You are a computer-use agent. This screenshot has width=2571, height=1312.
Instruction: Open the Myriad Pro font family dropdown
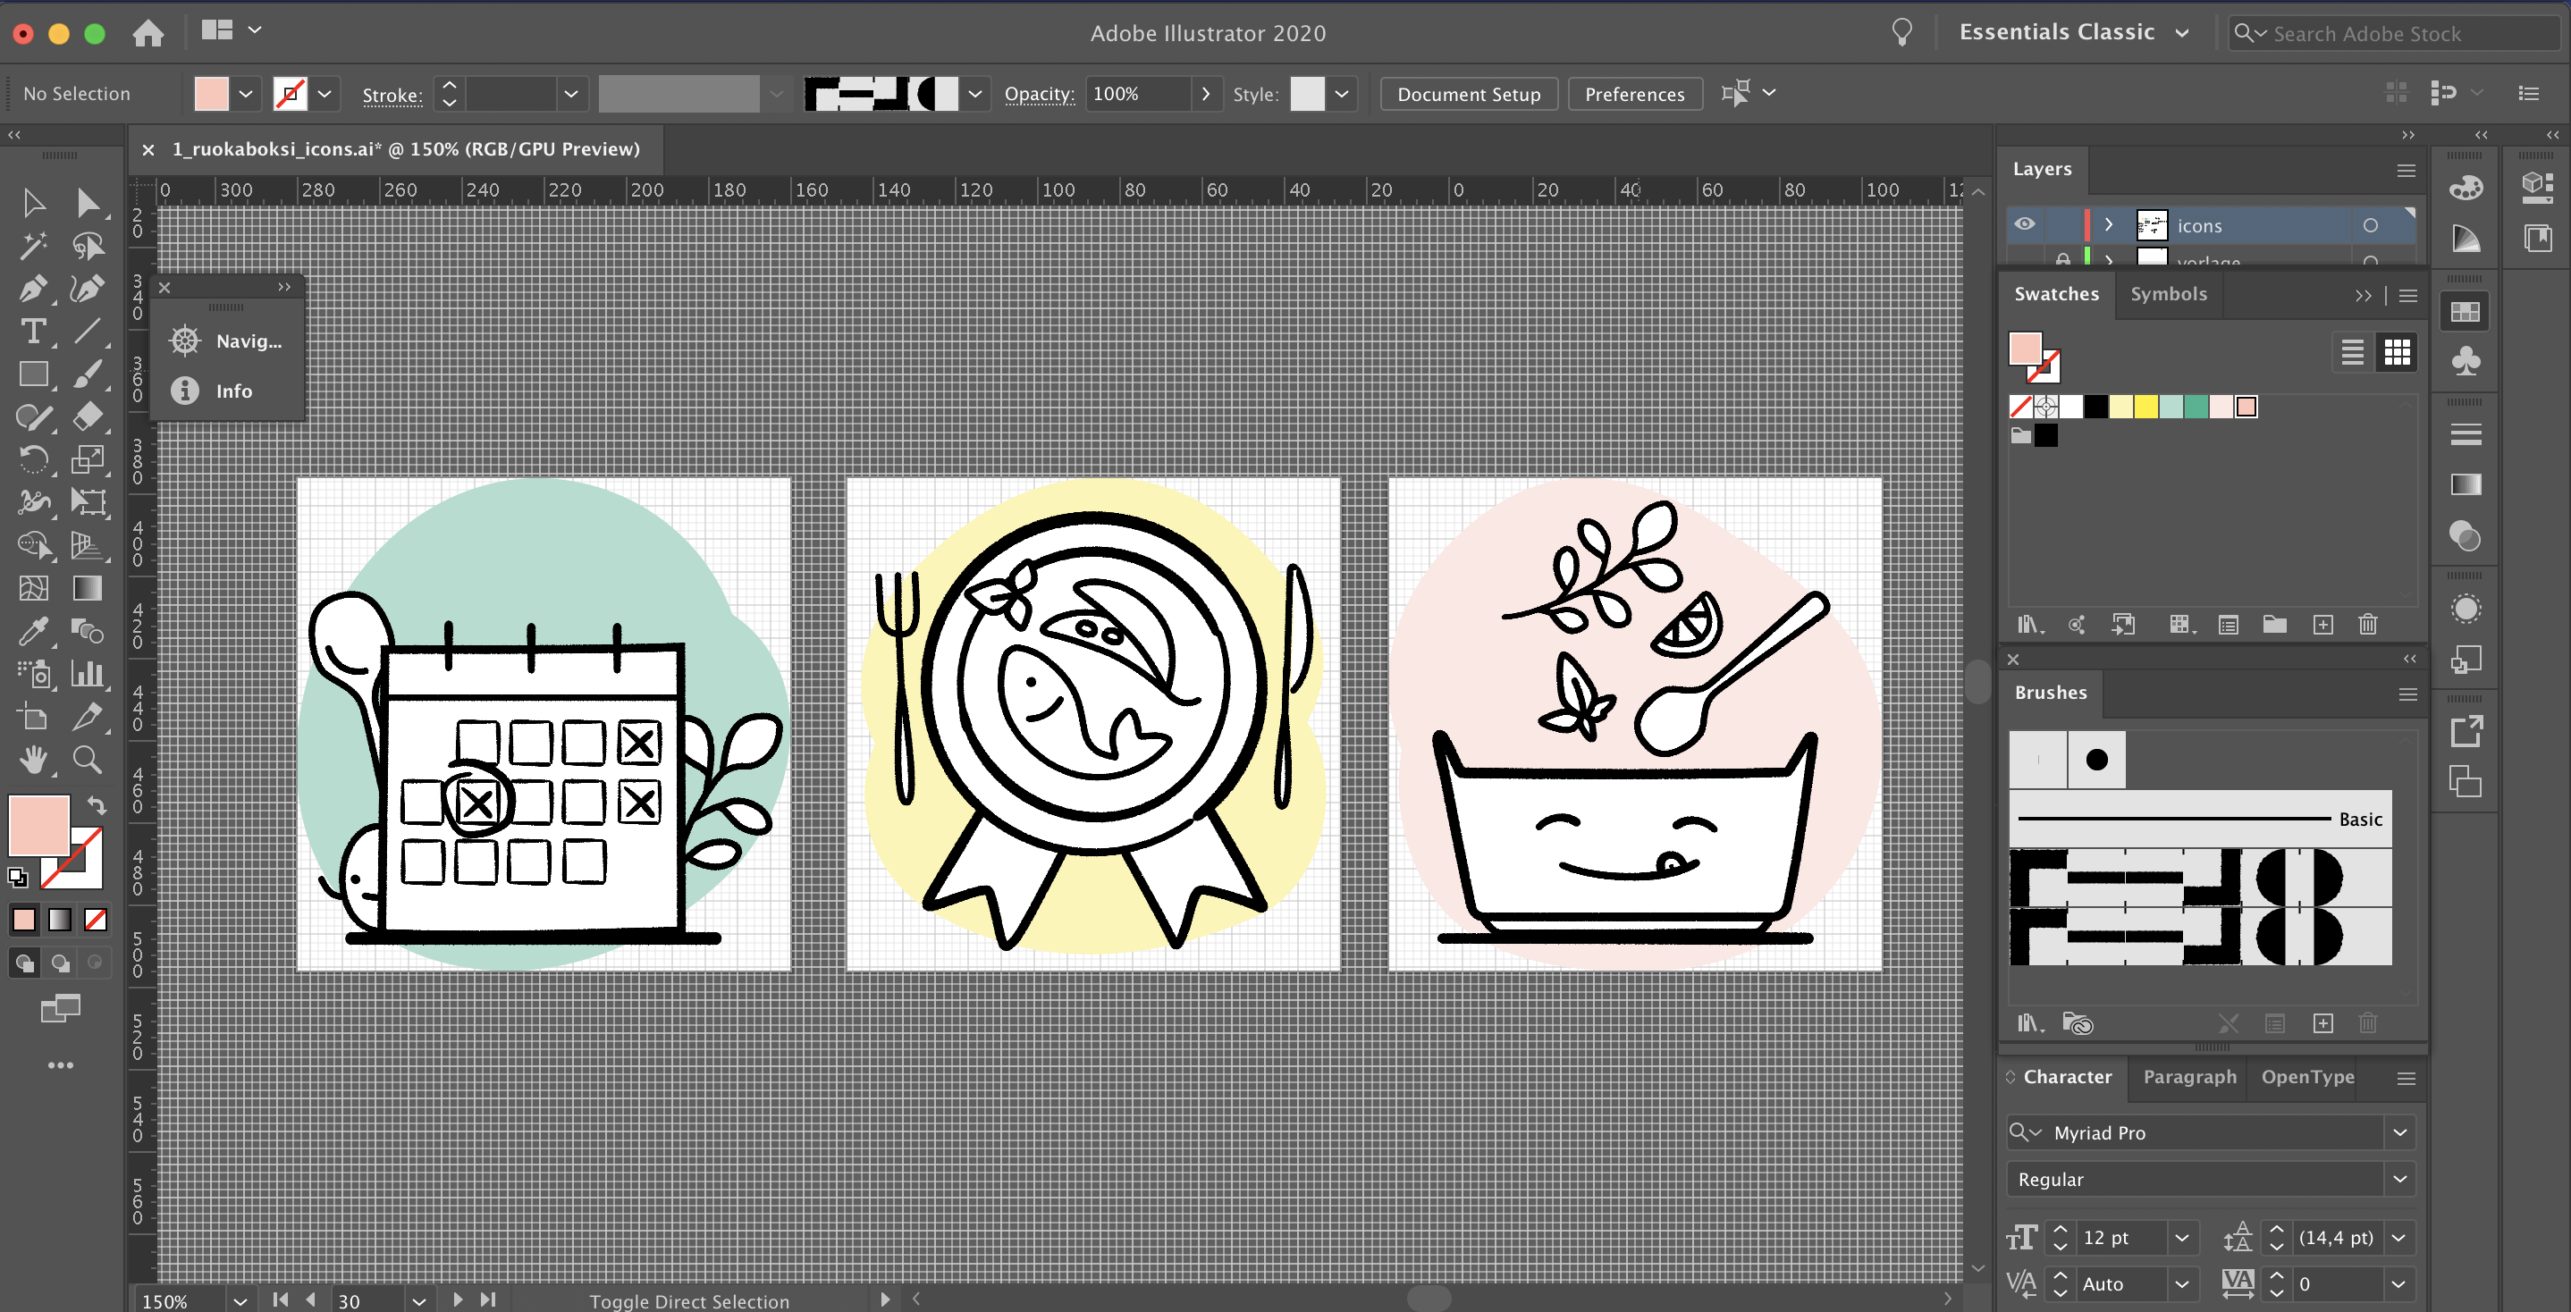click(2398, 1131)
